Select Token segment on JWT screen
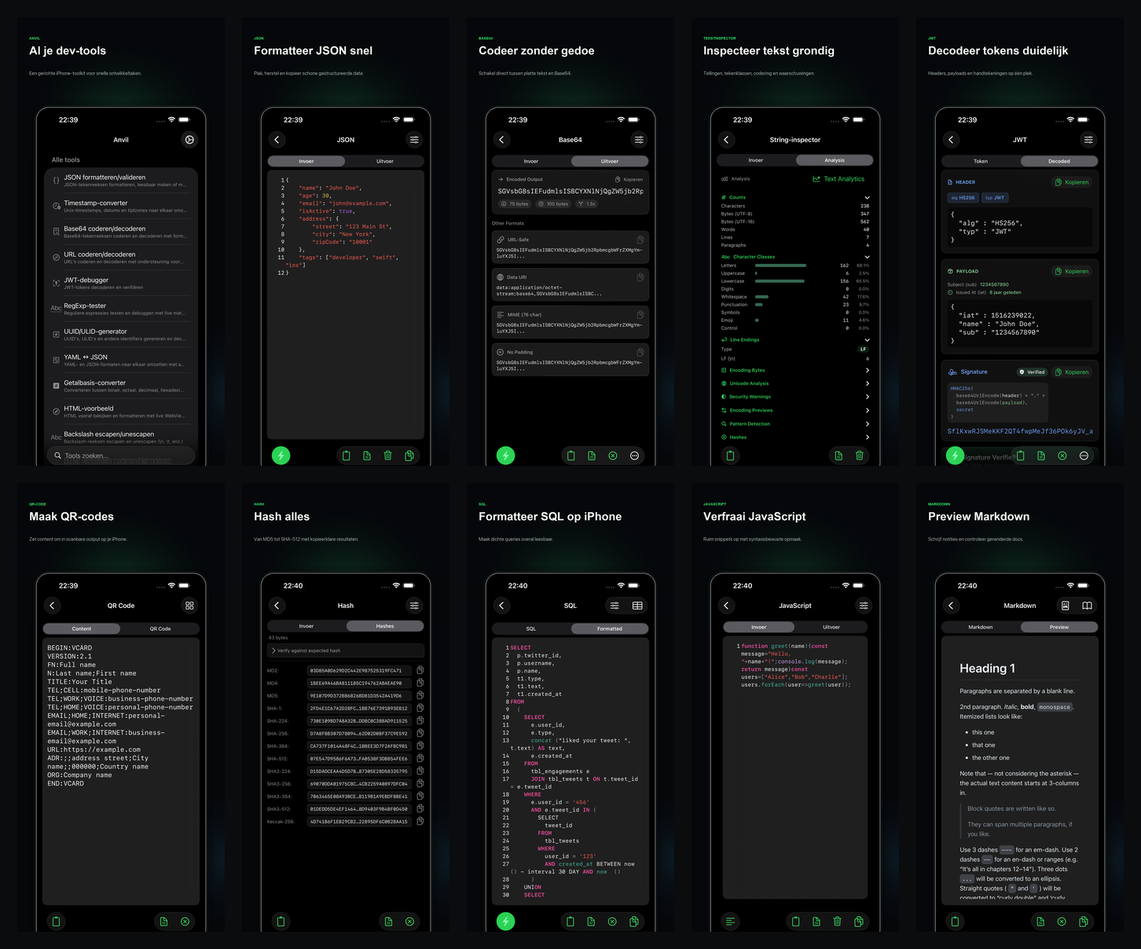Image resolution: width=1141 pixels, height=949 pixels. click(x=981, y=161)
